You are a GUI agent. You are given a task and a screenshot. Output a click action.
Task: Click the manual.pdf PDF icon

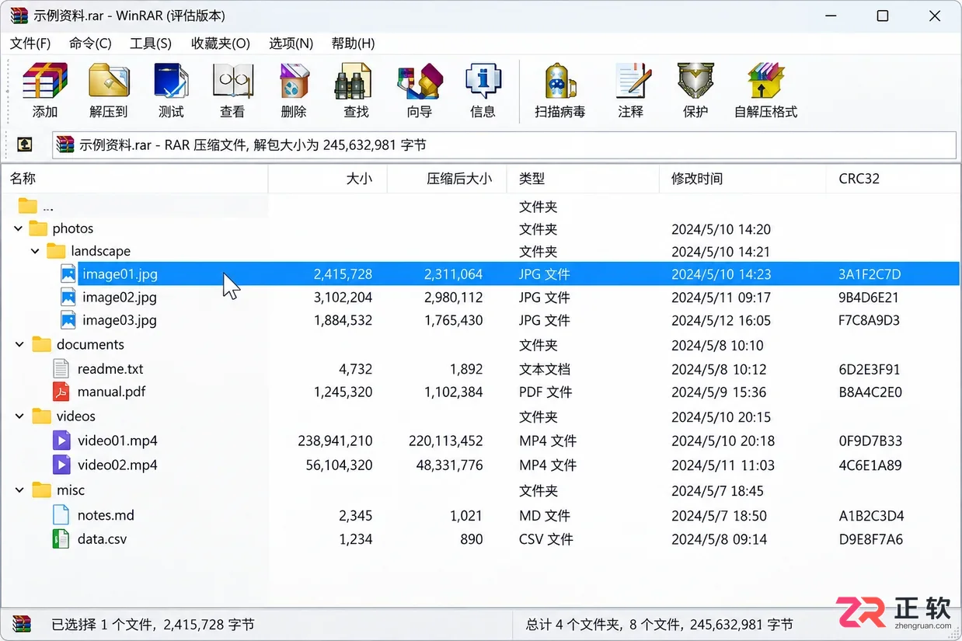[x=61, y=392]
